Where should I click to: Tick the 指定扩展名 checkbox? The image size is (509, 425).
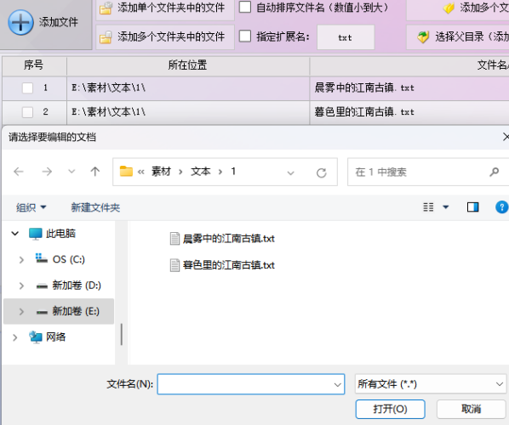pyautogui.click(x=245, y=36)
